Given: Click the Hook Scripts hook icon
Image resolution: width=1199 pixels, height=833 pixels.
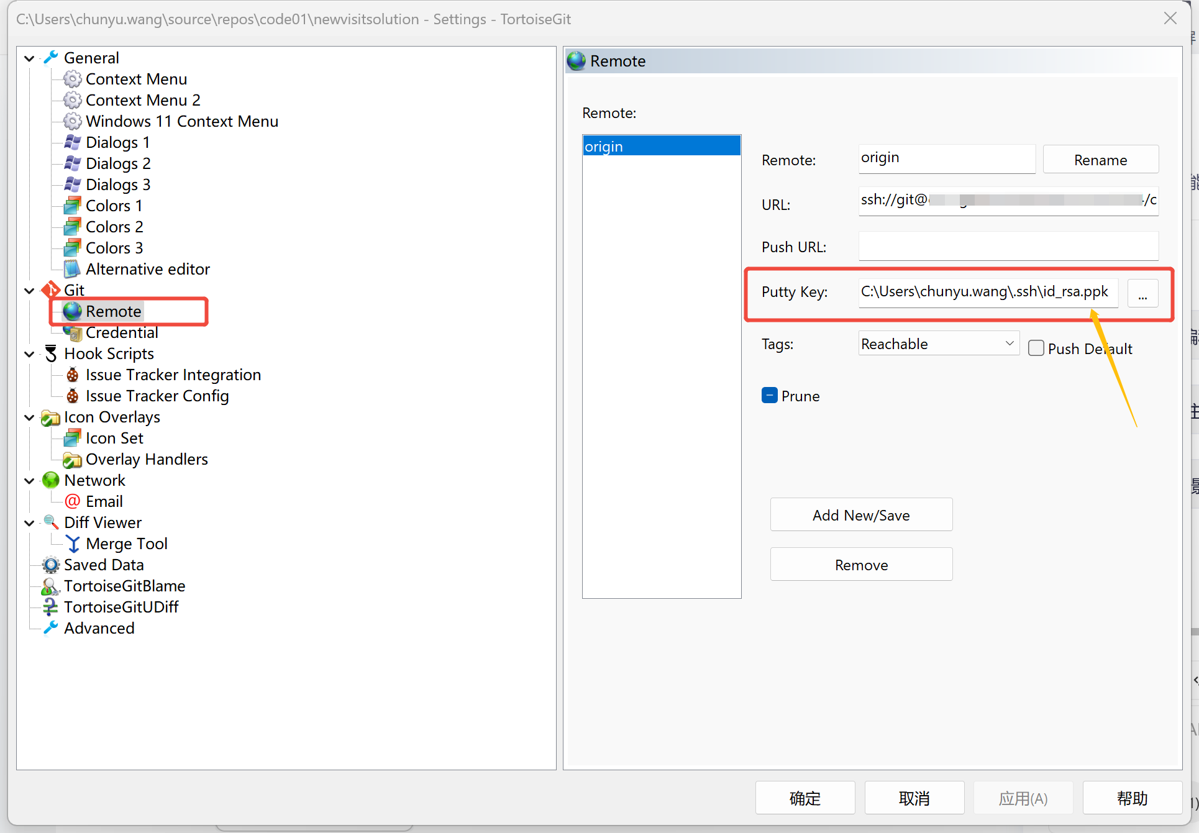Looking at the screenshot, I should click(x=51, y=353).
